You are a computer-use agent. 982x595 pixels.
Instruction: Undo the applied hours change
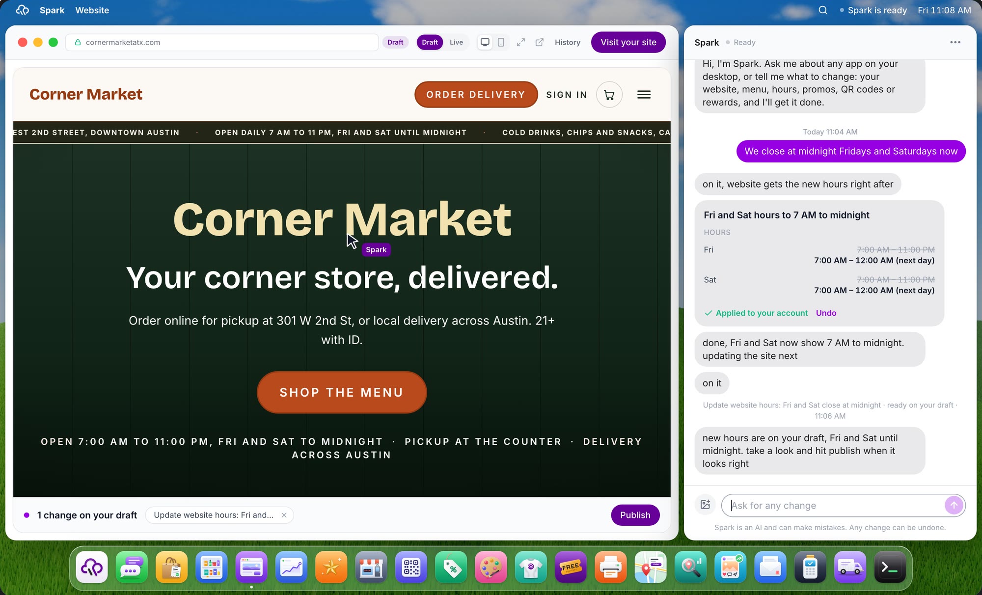click(x=826, y=313)
